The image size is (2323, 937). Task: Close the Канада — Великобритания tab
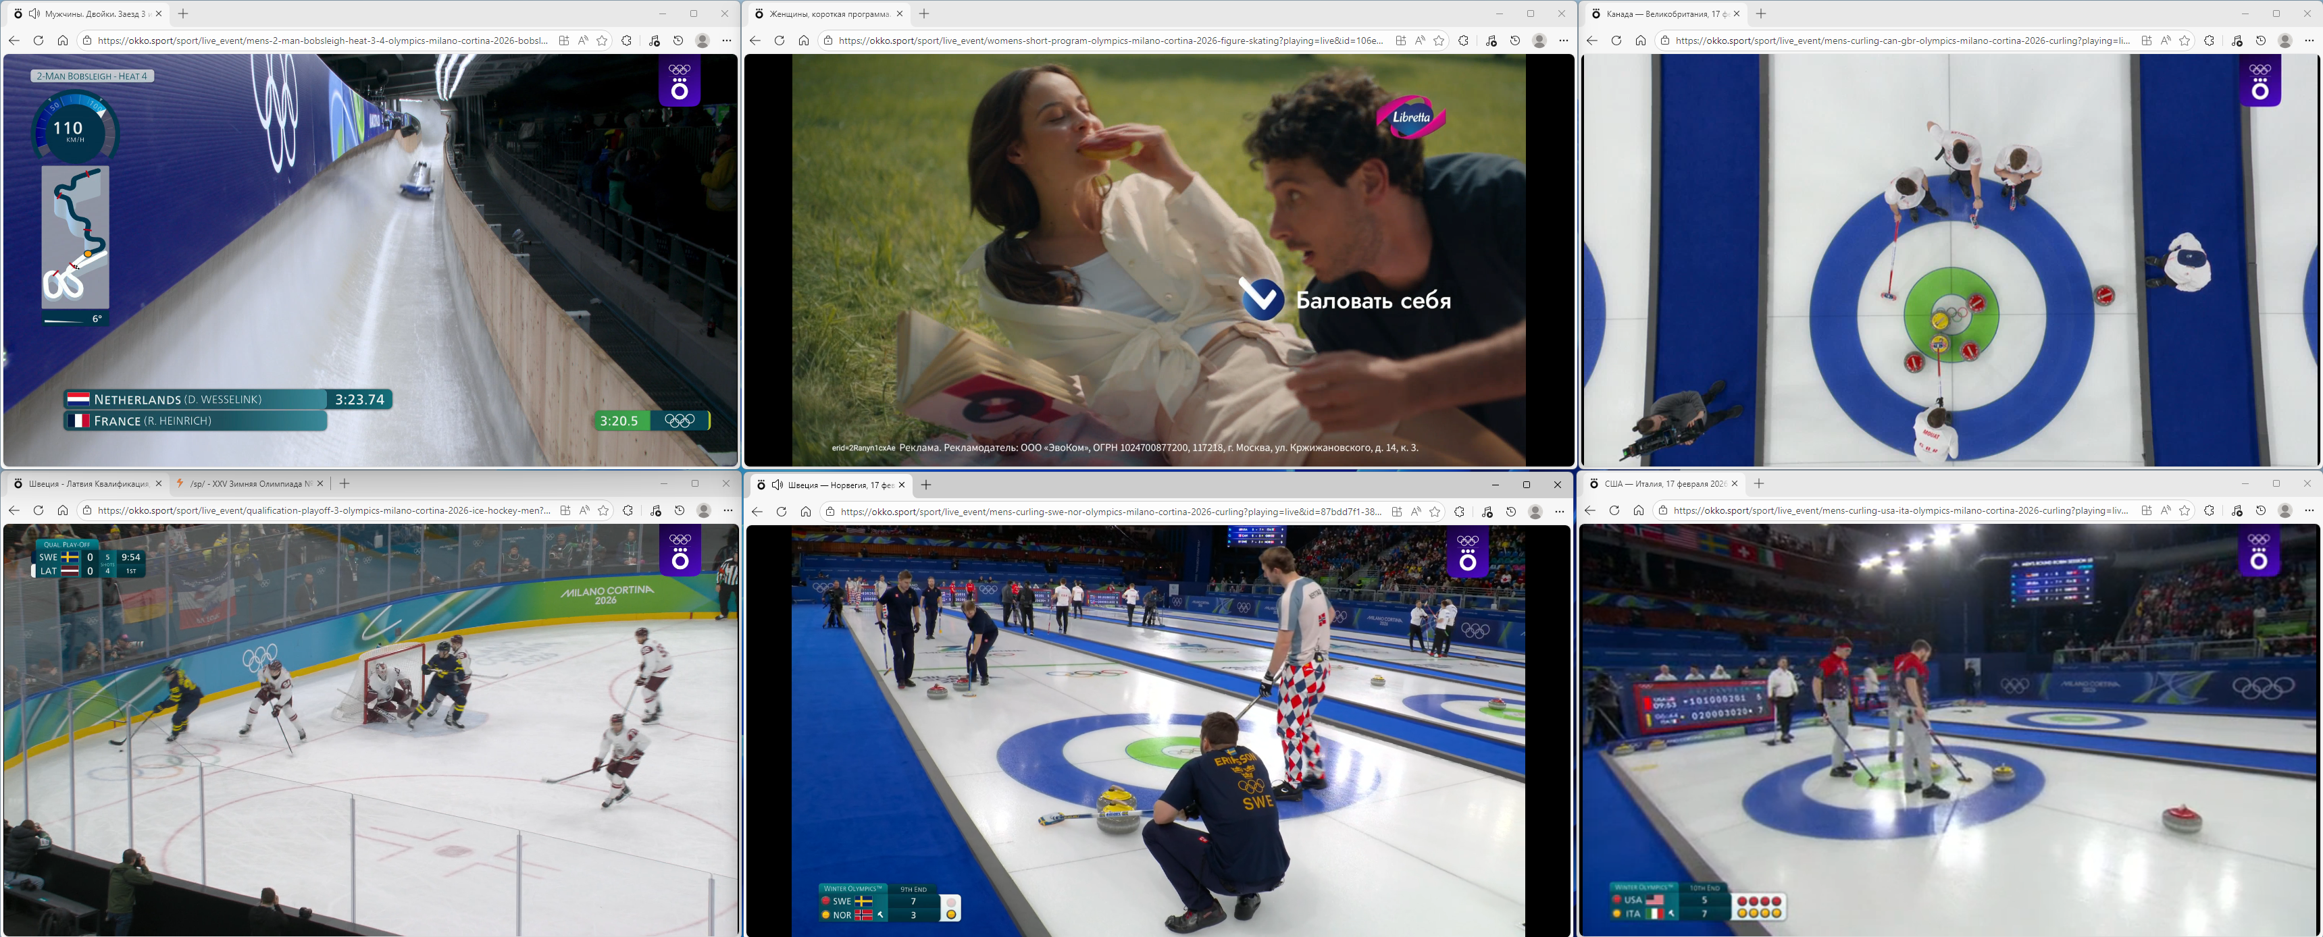1736,14
